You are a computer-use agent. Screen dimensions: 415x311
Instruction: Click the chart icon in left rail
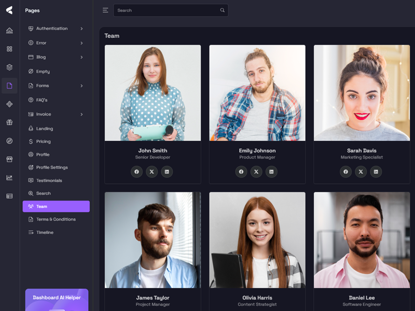9,178
